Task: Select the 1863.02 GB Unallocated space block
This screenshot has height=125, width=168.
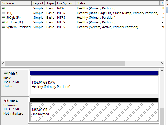Action: click(94, 112)
